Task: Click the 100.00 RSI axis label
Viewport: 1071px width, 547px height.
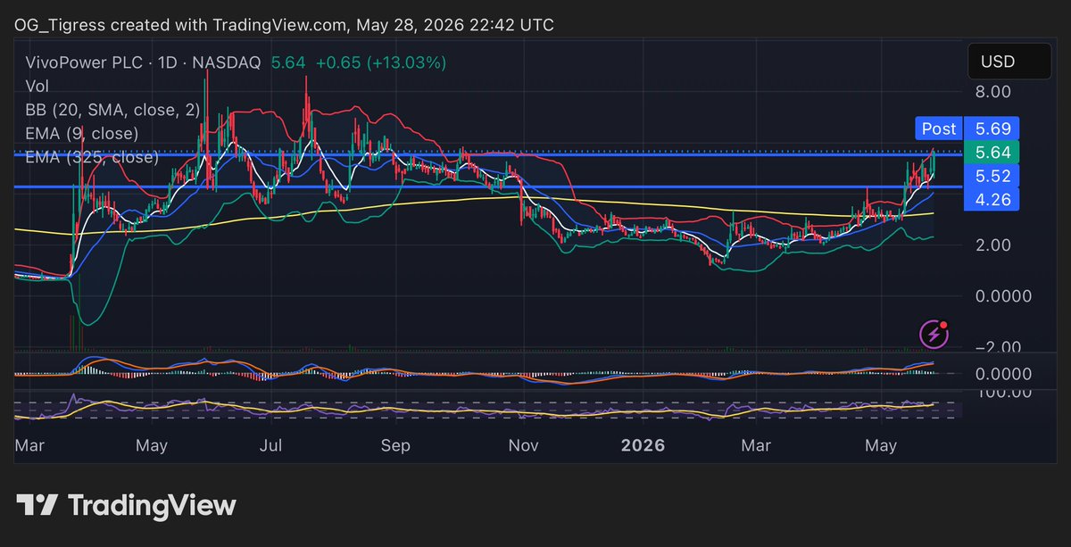Action: tap(1002, 392)
